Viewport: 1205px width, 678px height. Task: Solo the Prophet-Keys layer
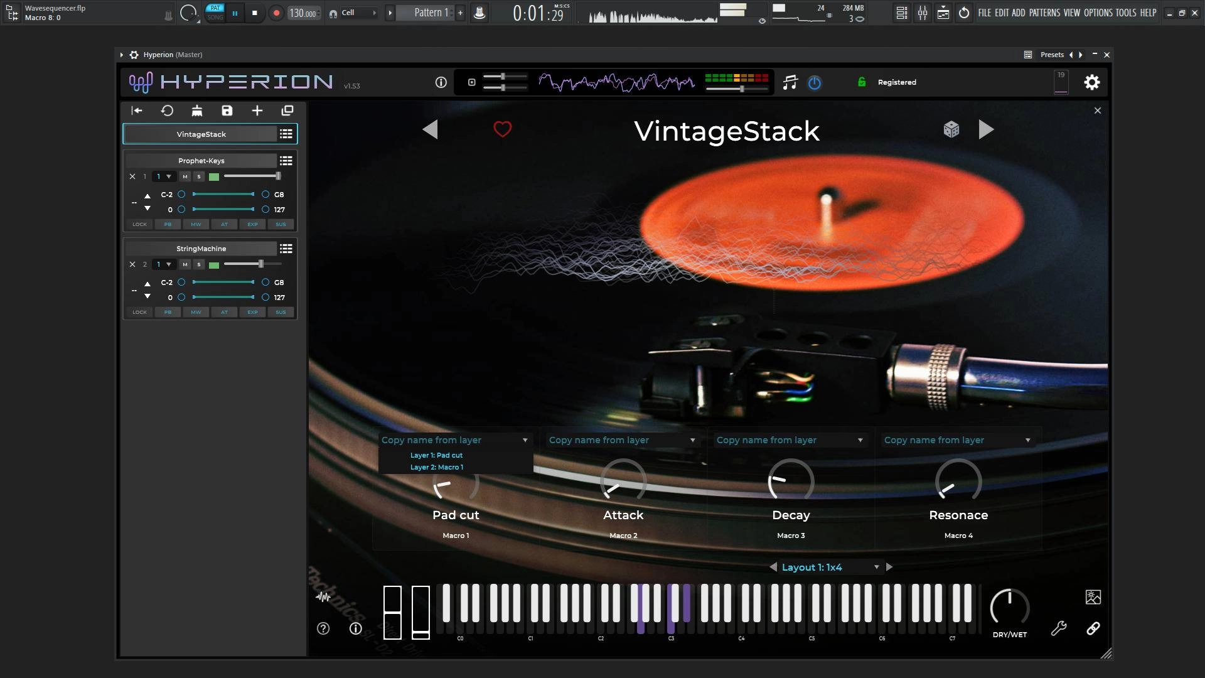[199, 176]
